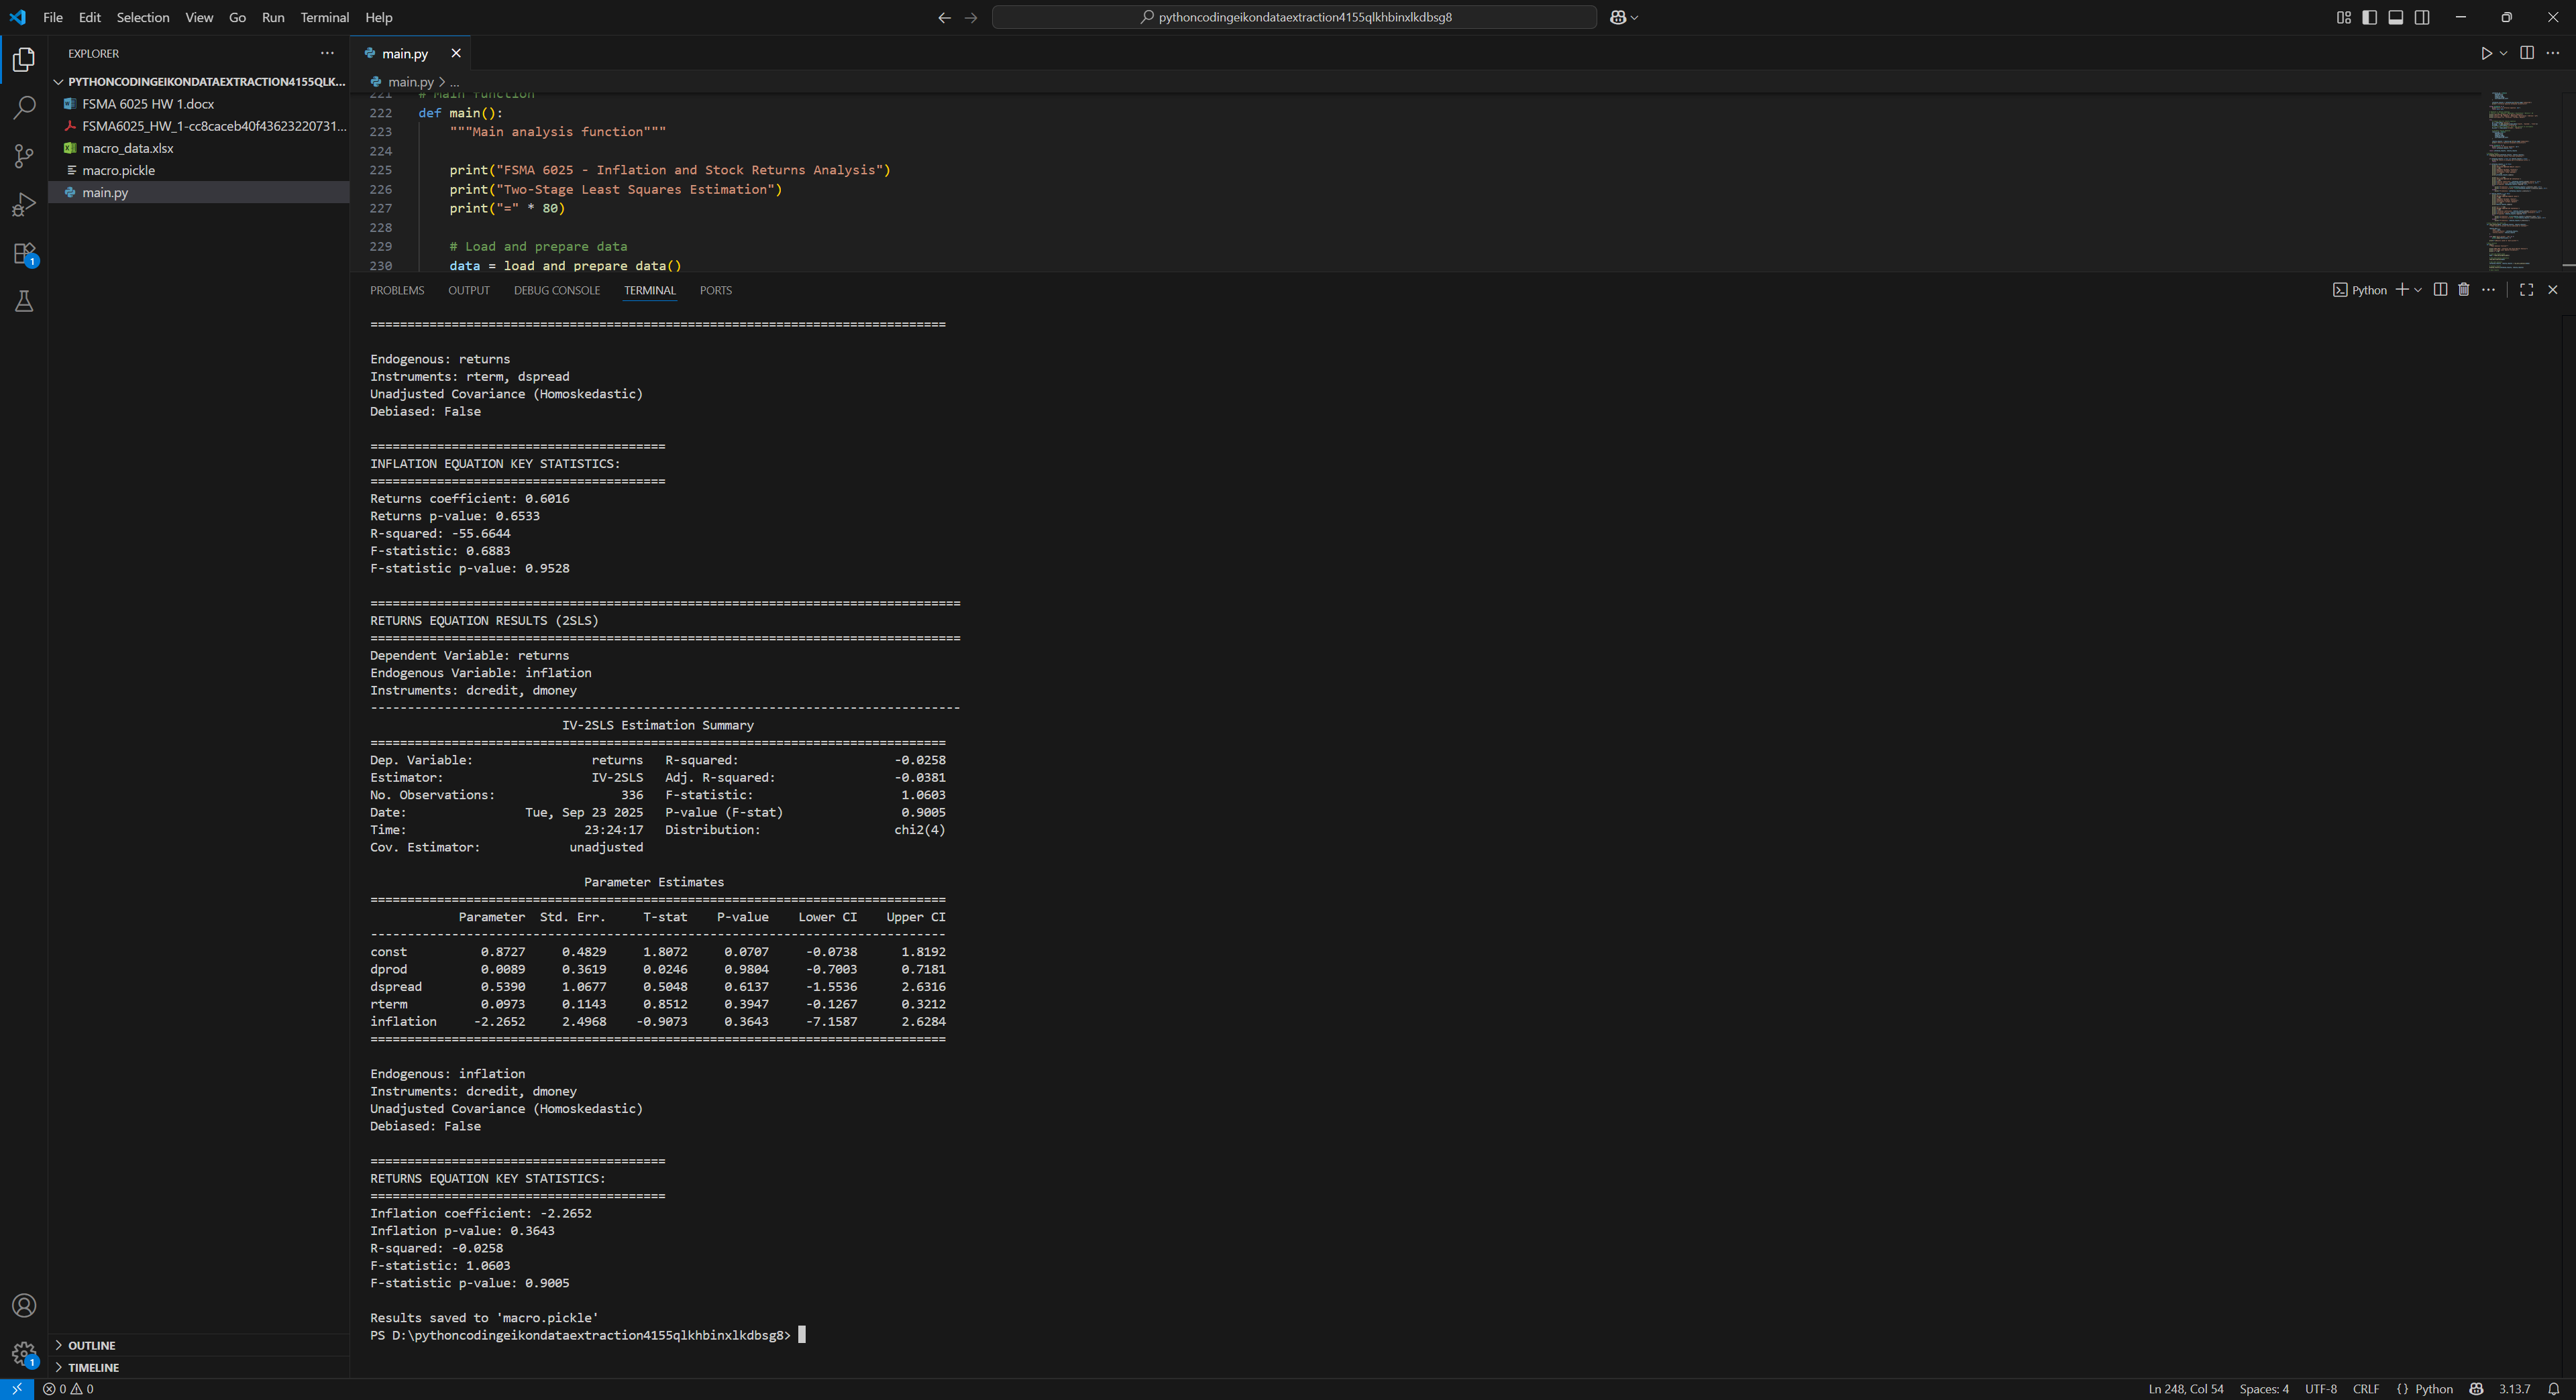The image size is (2576, 1400).
Task: Open the Search view in activity bar
Action: 24,107
